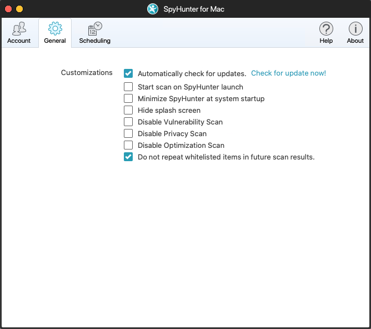This screenshot has height=329, width=371.
Task: Close the SpyHunter window with the red button
Action: point(8,9)
